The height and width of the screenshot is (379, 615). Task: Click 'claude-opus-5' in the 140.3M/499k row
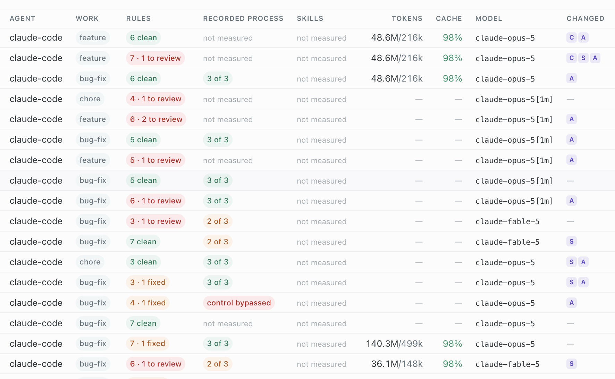pyautogui.click(x=505, y=344)
